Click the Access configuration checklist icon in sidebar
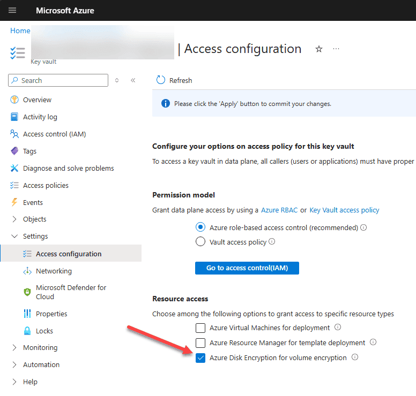 tap(27, 254)
